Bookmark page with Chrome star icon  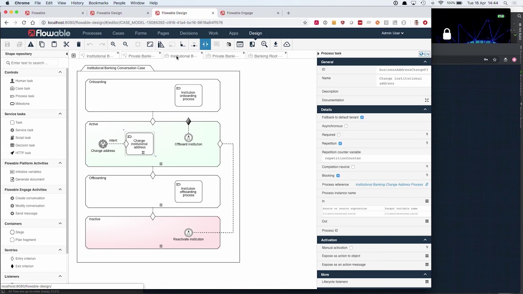tap(305, 23)
